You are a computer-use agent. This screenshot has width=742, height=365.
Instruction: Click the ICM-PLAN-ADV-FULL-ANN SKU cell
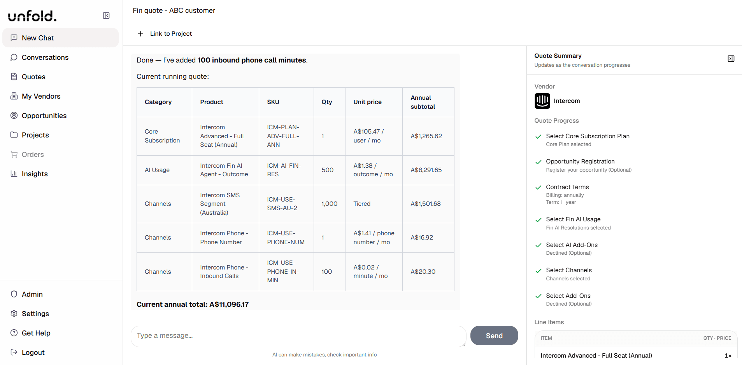286,136
